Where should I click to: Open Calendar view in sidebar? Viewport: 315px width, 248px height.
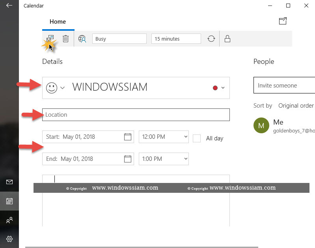[9, 201]
